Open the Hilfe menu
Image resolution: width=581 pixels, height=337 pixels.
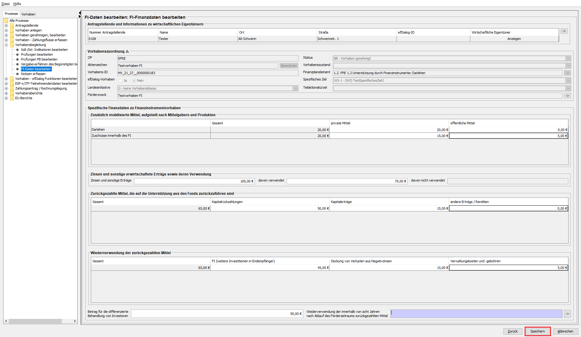[x=17, y=4]
